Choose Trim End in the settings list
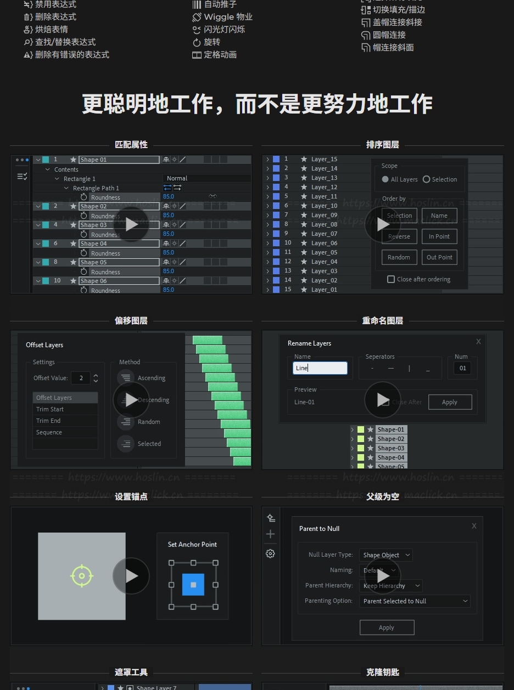 pos(65,421)
